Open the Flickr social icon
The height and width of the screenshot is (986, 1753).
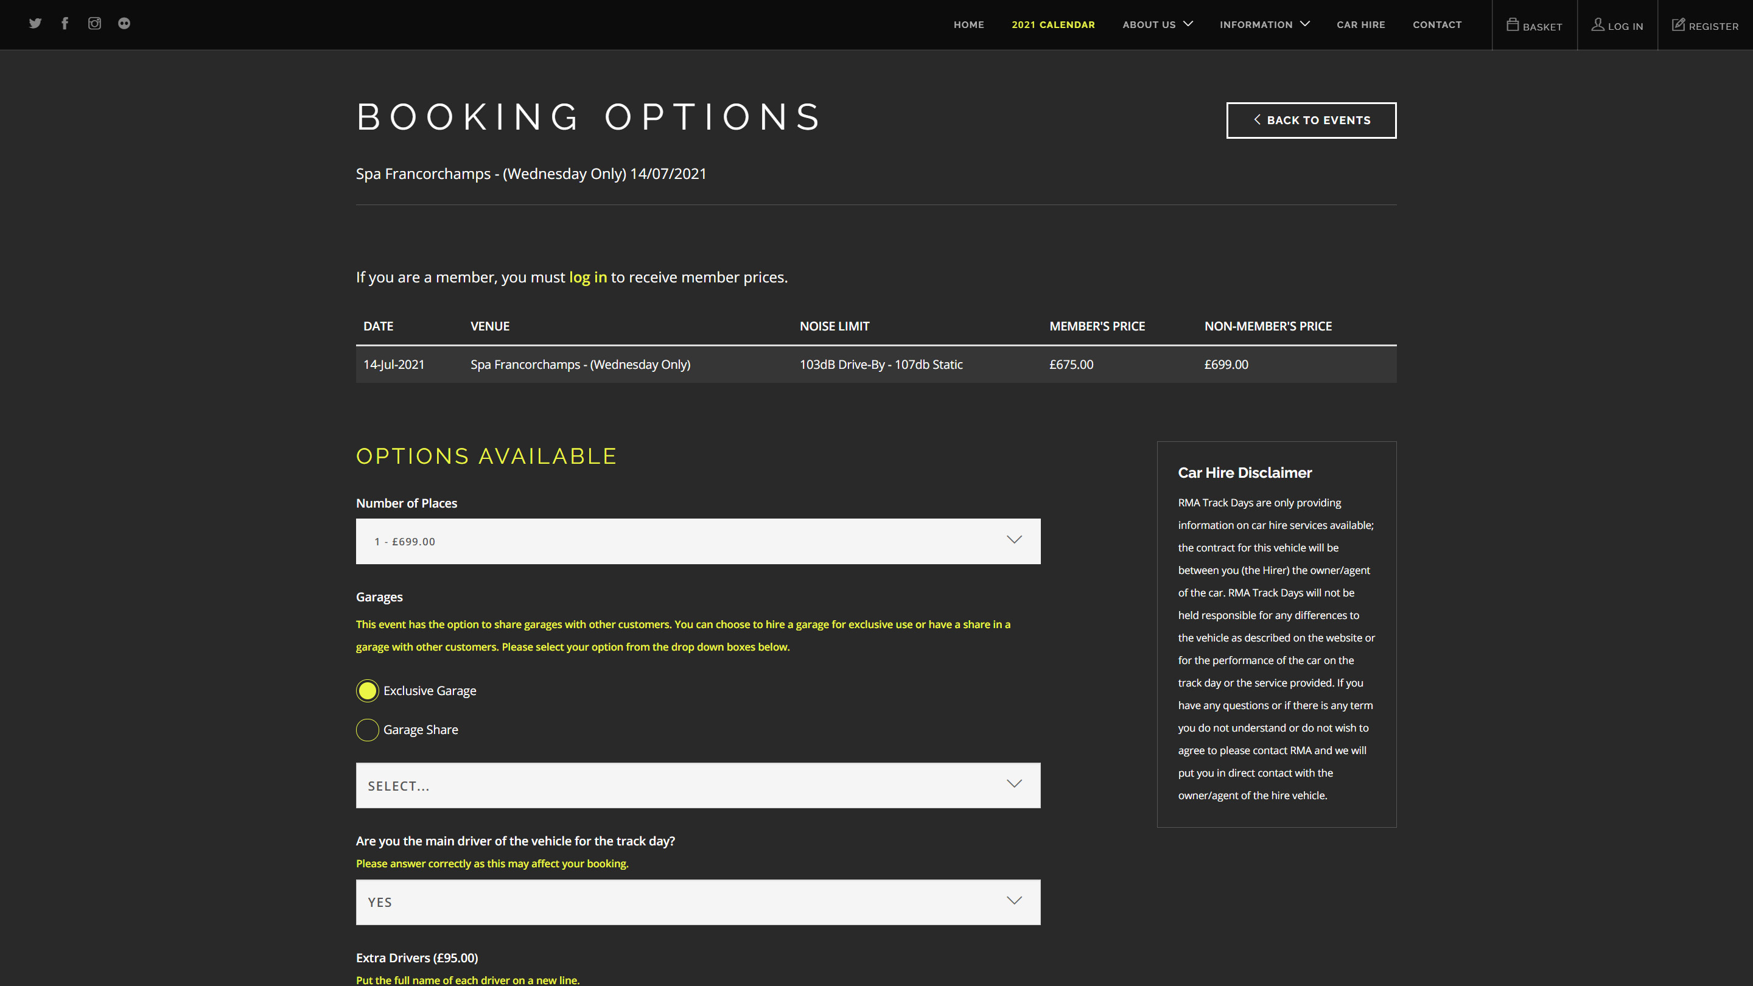pos(124,23)
